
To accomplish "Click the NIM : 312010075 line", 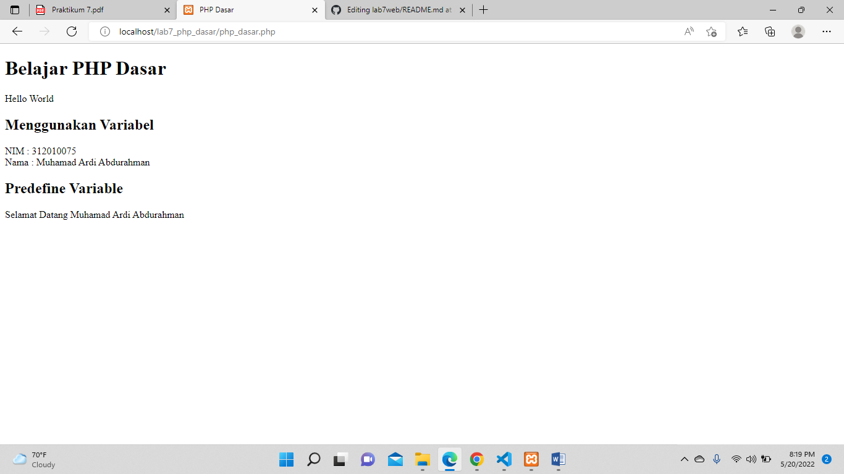I will [x=40, y=151].
